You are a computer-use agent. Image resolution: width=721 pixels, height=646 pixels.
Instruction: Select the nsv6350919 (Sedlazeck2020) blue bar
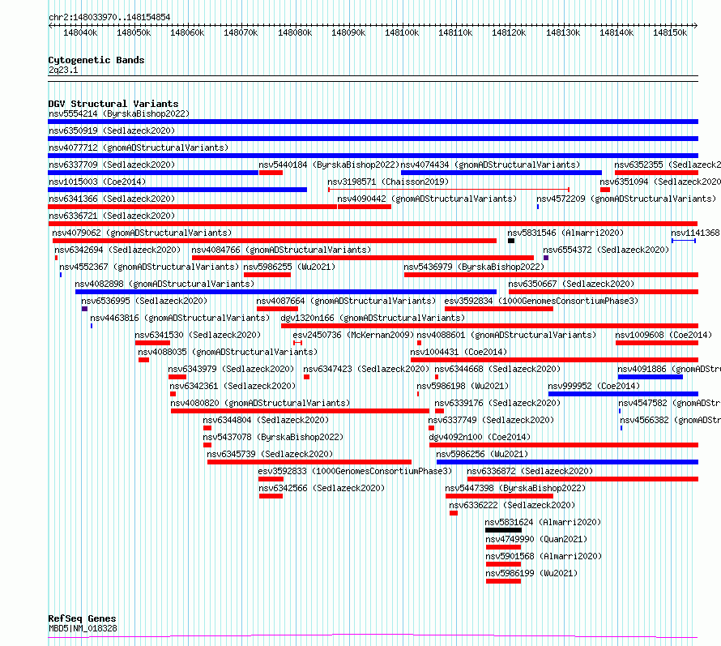tap(373, 139)
